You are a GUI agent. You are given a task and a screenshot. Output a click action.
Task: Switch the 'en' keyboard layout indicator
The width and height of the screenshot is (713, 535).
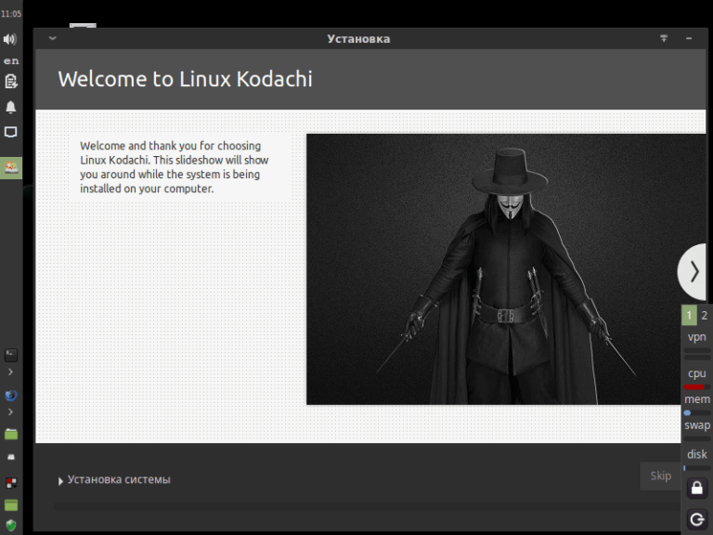click(x=11, y=60)
